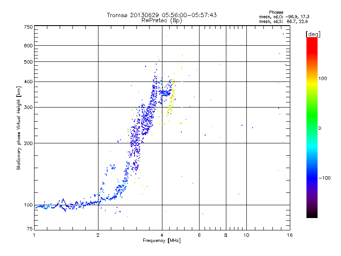Click the x-axis tick '16'
Screen dimensions: 341x256
(290, 235)
